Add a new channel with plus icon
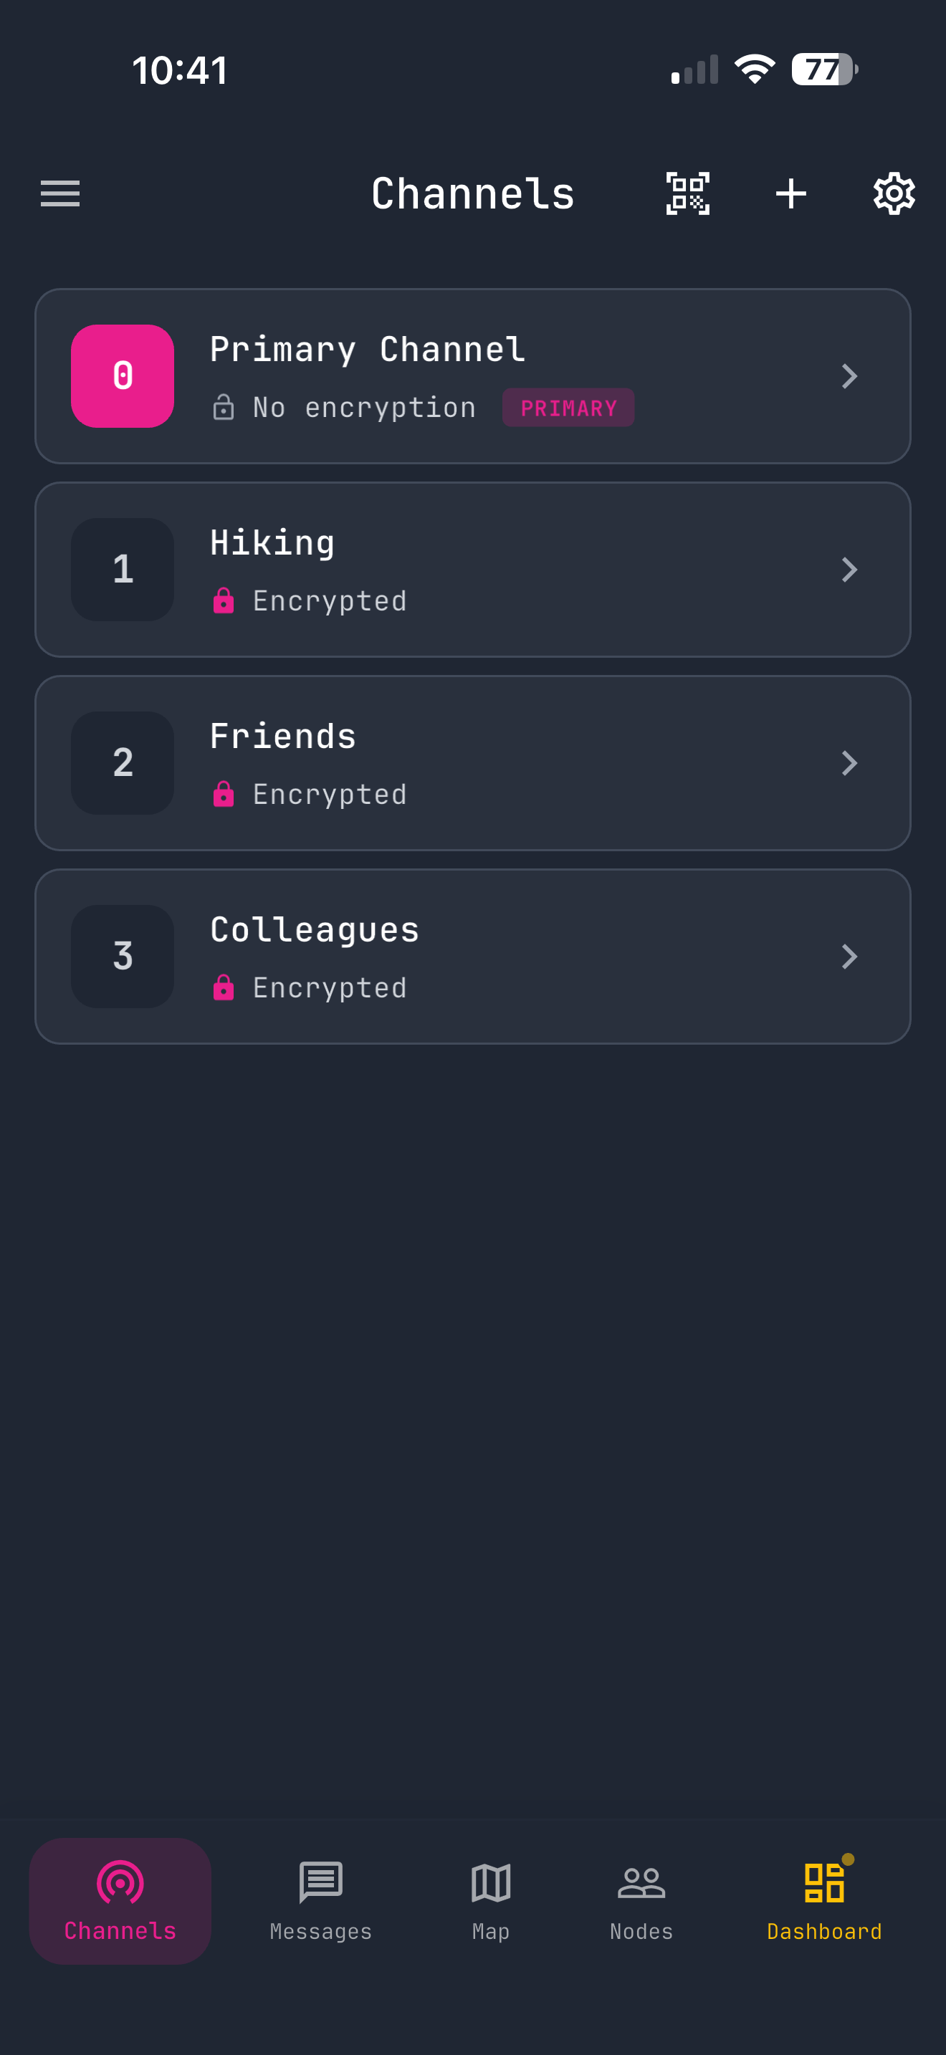The image size is (946, 2055). click(x=790, y=194)
